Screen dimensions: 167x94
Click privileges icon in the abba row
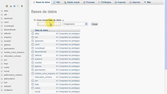(x=57, y=34)
